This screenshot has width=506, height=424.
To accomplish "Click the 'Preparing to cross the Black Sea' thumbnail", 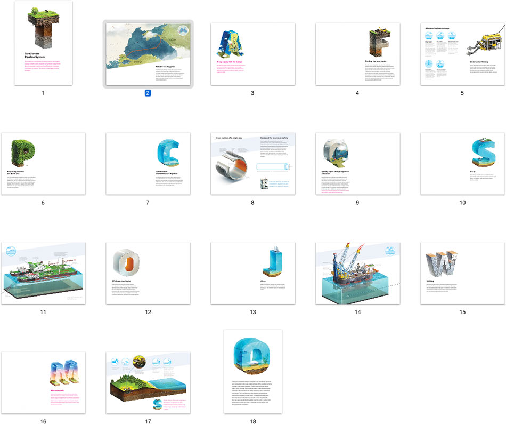I will click(x=43, y=163).
